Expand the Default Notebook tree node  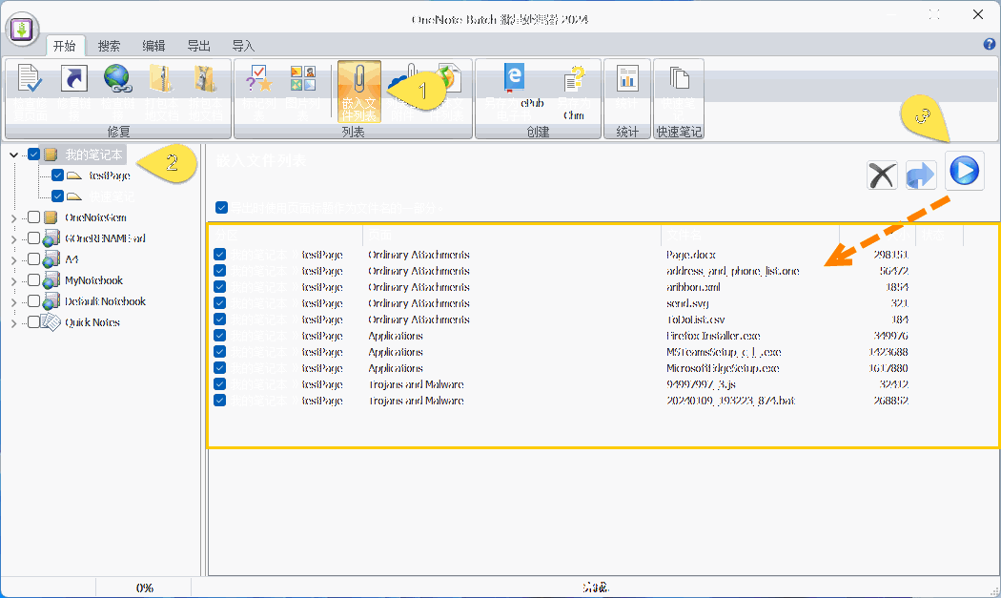click(x=14, y=303)
